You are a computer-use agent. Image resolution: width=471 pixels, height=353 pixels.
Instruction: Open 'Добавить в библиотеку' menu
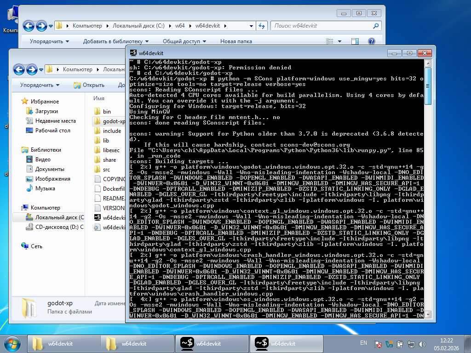click(x=115, y=41)
